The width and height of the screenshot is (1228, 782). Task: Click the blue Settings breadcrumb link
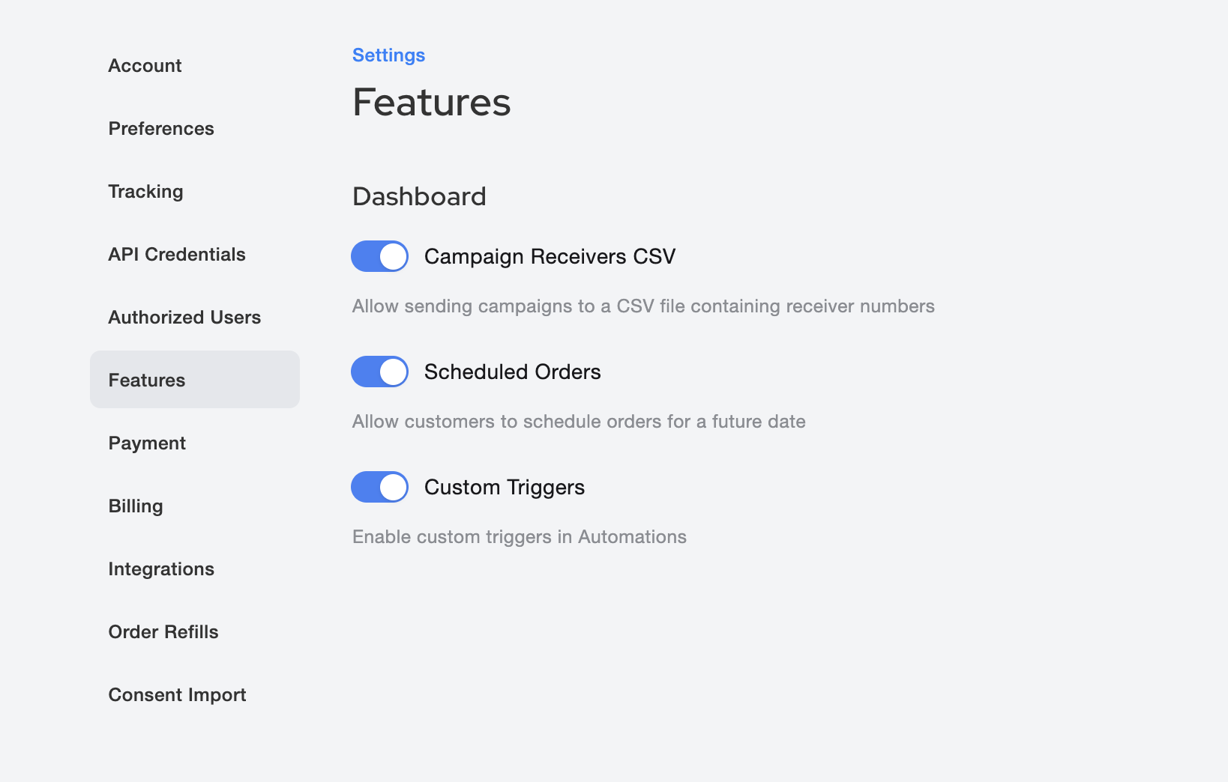pos(388,55)
